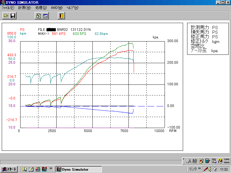Image resolution: width=231 pixels, height=173 pixels.
Task: Click the data edit toolbar icon
Action: tap(38, 16)
